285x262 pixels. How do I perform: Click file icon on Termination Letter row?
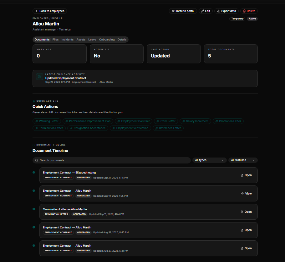pos(242,212)
